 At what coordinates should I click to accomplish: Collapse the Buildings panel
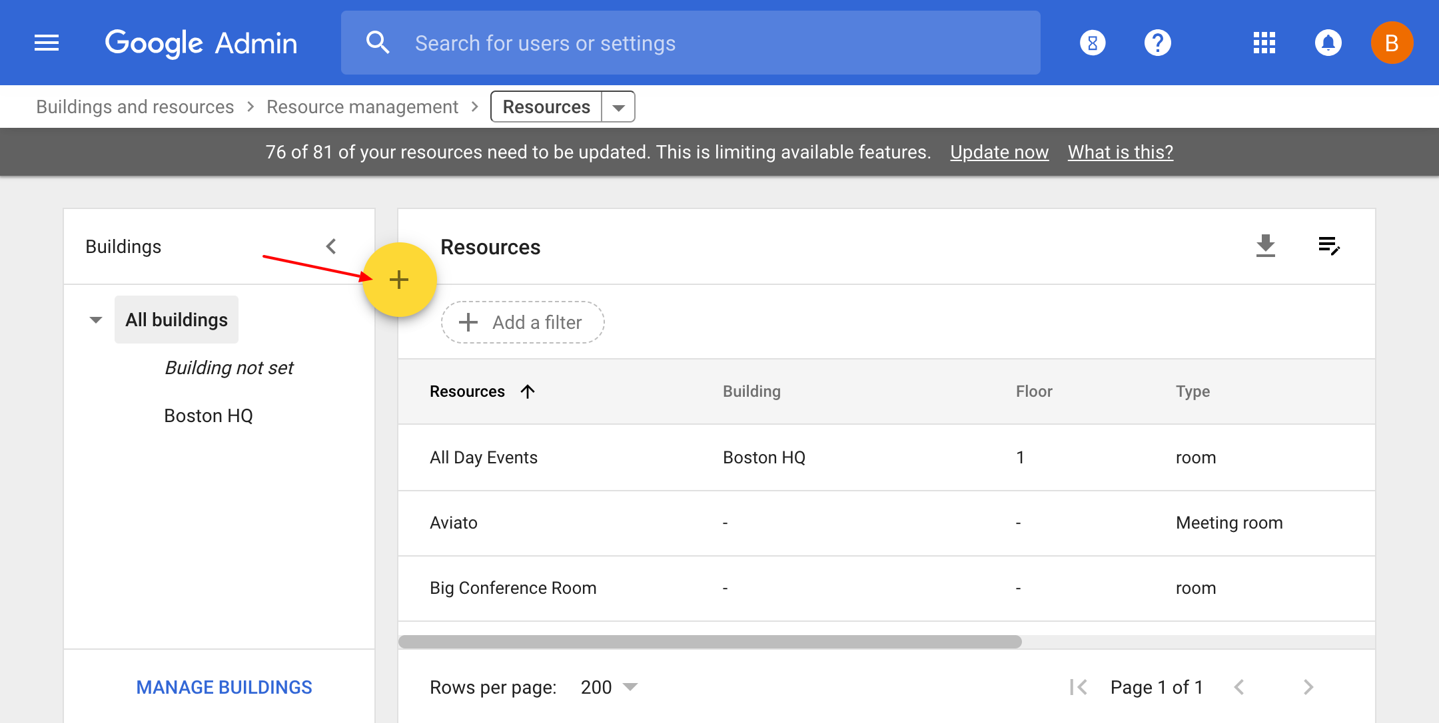point(331,246)
